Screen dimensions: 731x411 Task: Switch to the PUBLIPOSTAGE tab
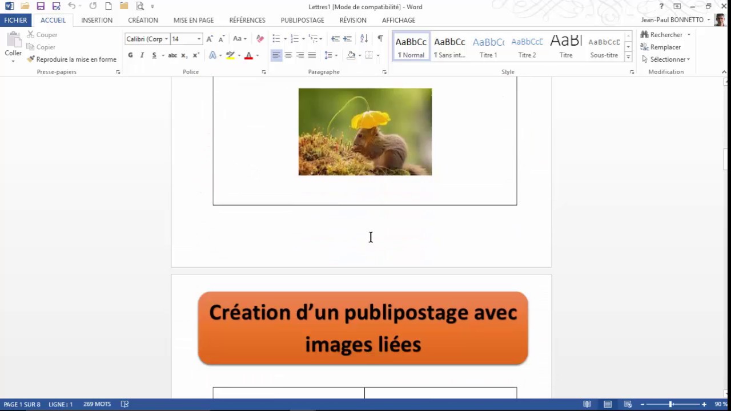click(x=302, y=20)
